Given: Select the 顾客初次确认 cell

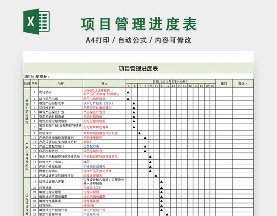Looking at the screenshot, I should [x=61, y=171].
